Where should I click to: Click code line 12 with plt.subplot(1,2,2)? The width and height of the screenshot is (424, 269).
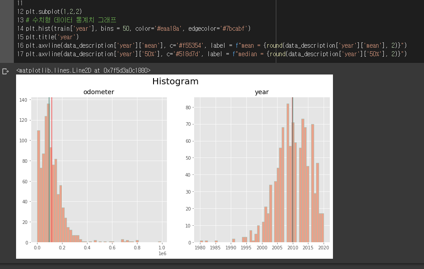coord(54,12)
